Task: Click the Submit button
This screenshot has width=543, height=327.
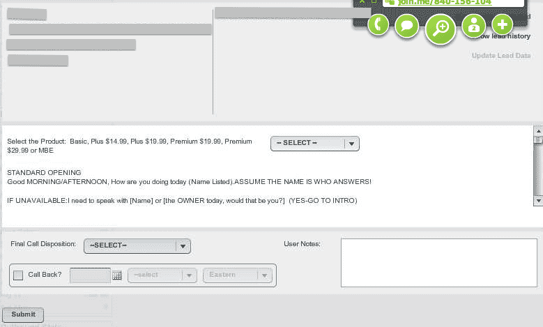Action: click(23, 314)
